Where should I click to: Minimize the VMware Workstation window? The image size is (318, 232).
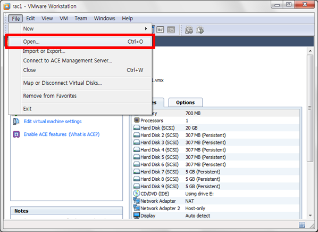(277, 4)
